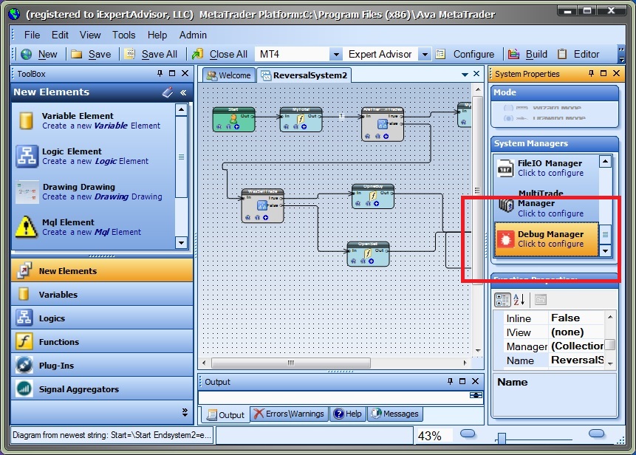Open the View menu
Image resolution: width=636 pixels, height=455 pixels.
pos(90,35)
